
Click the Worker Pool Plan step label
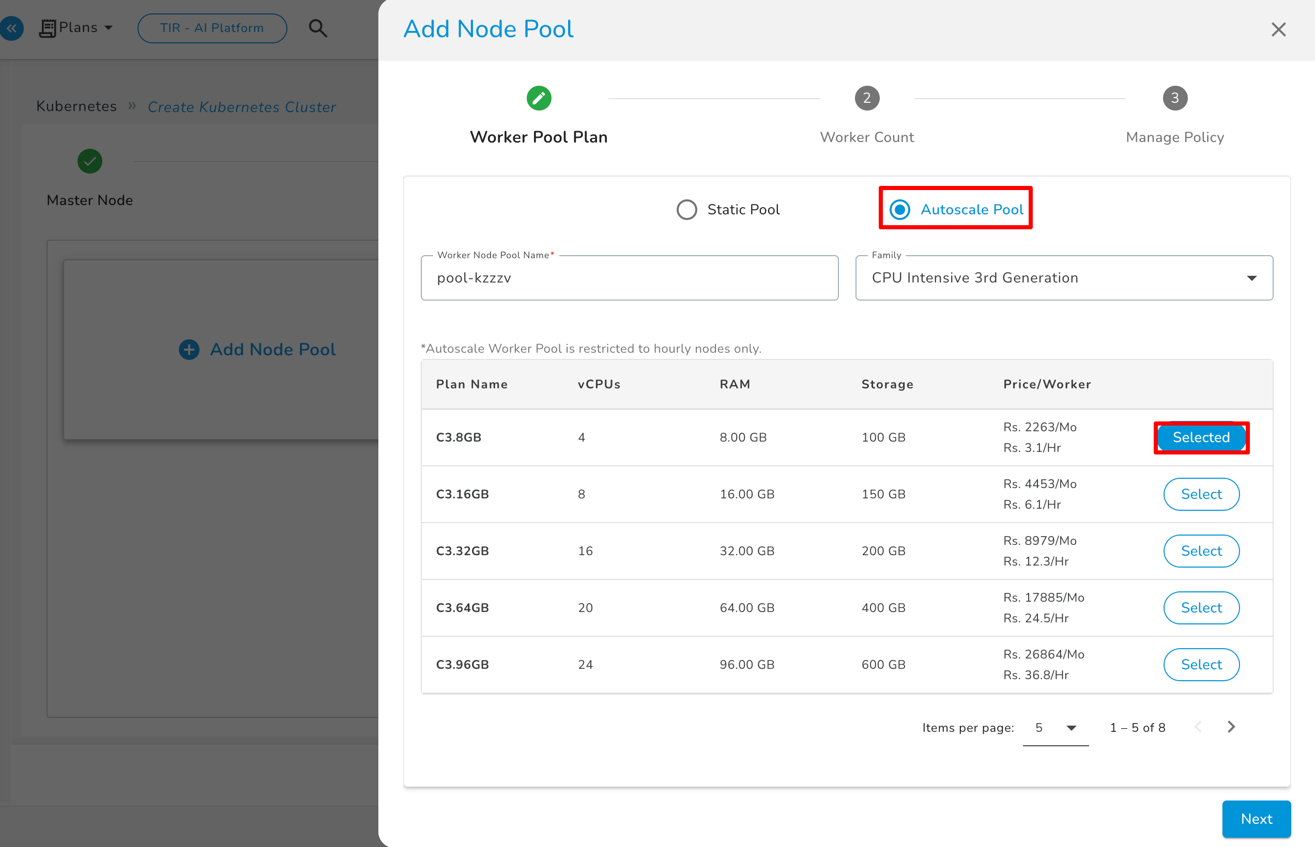click(538, 137)
